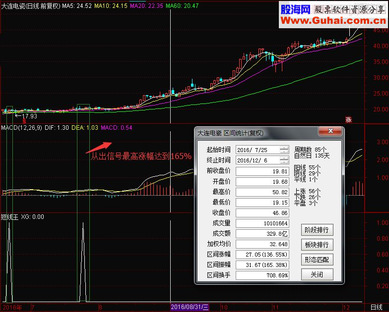Click the 日线 period label

[x=376, y=307]
